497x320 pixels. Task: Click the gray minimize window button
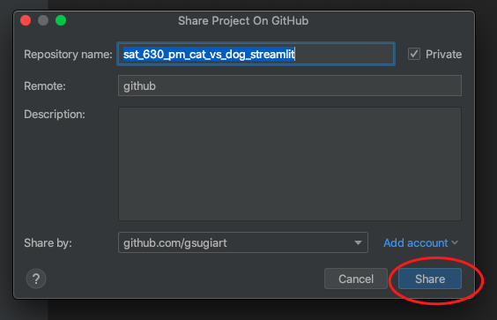43,20
